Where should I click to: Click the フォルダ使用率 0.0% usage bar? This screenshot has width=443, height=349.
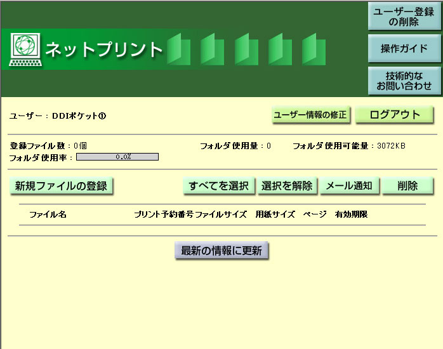[117, 157]
